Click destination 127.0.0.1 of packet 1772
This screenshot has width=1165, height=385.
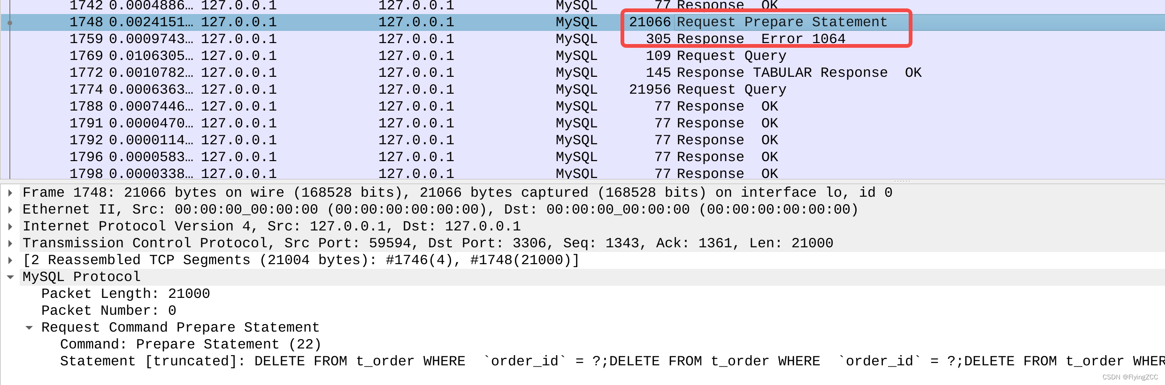(x=416, y=73)
